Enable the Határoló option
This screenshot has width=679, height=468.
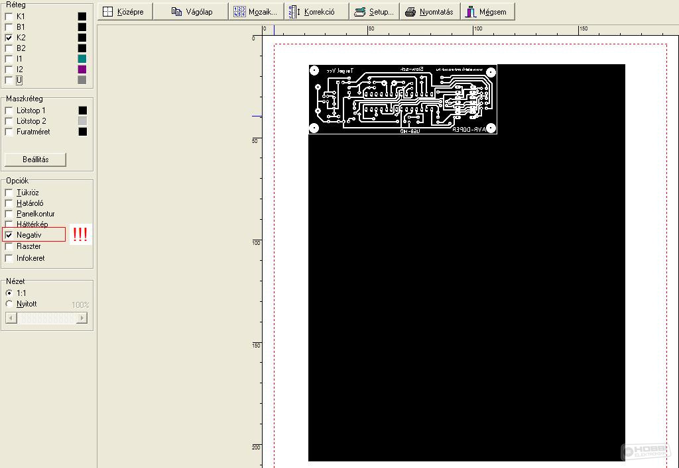9,203
